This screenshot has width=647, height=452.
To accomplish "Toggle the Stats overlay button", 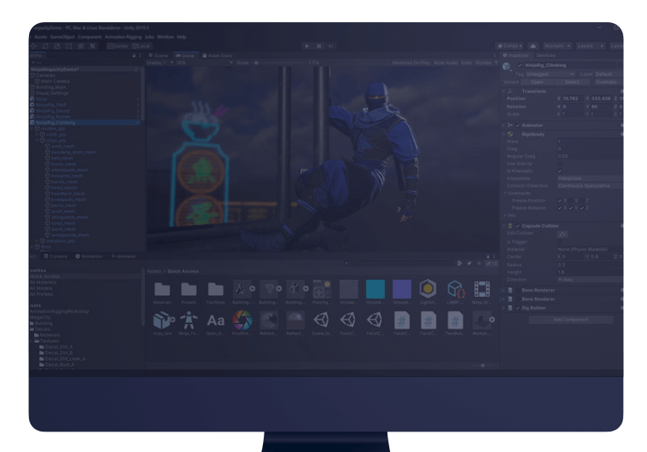I will click(x=466, y=63).
